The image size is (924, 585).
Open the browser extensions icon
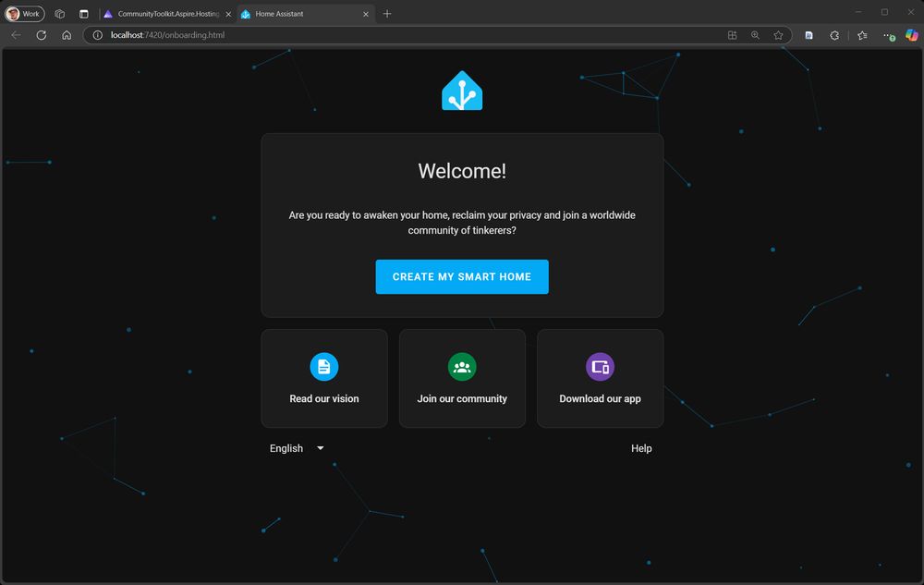834,35
